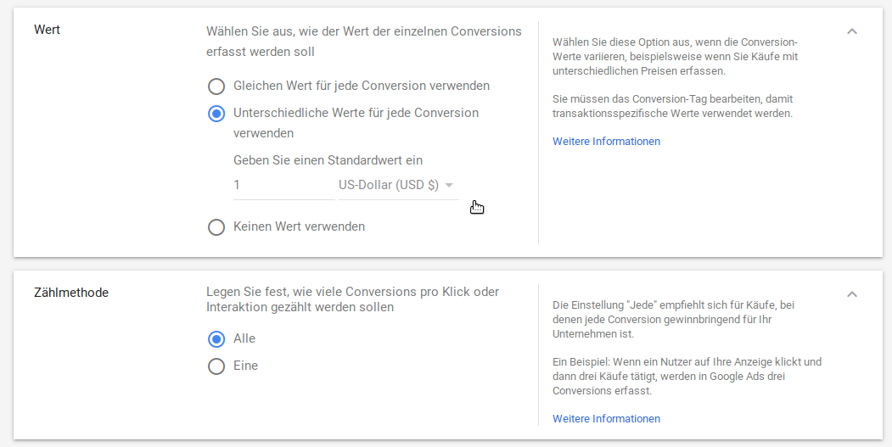
Task: Select "Alle" as the counting method
Action: coord(217,339)
